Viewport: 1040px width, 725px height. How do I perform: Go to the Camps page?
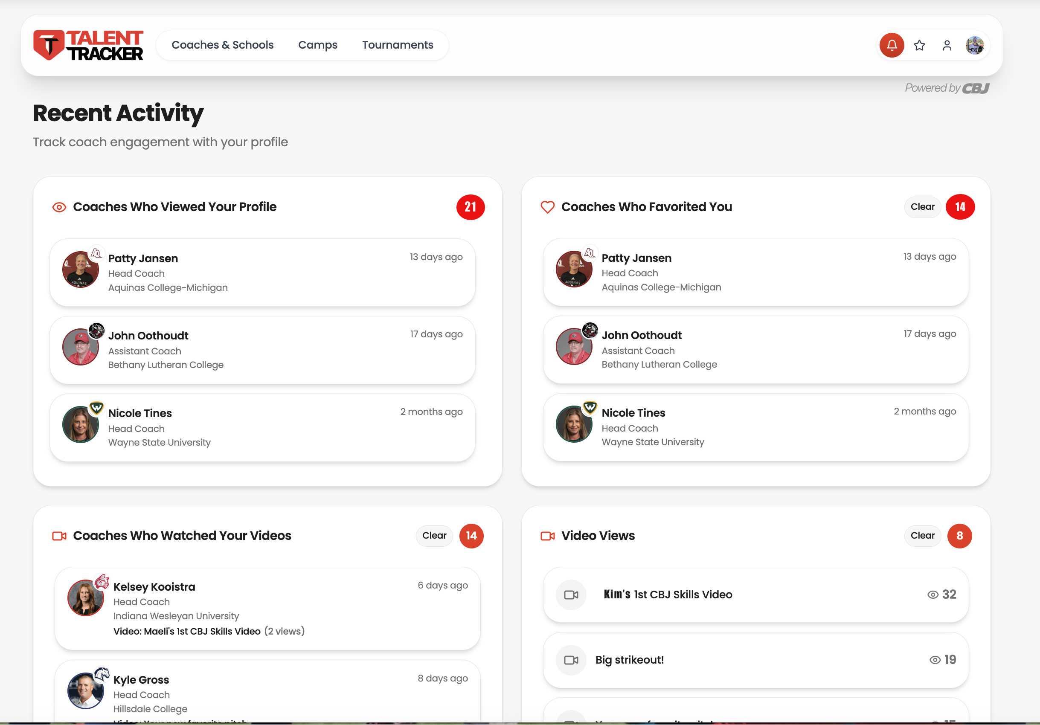pyautogui.click(x=317, y=45)
